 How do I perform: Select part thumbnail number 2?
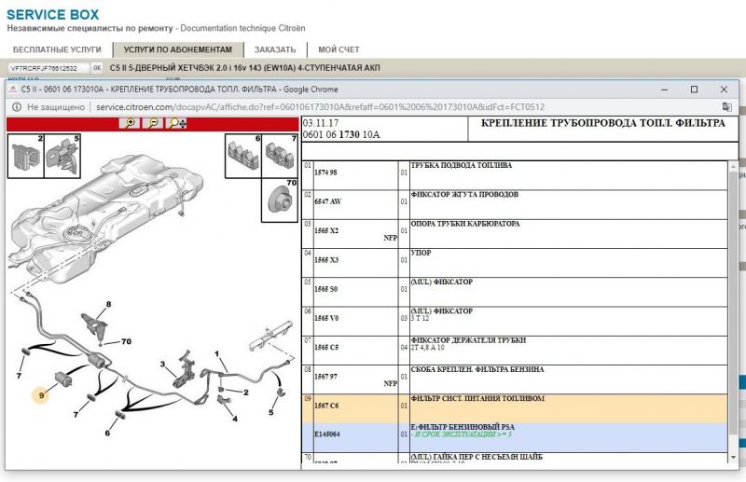coord(26,157)
